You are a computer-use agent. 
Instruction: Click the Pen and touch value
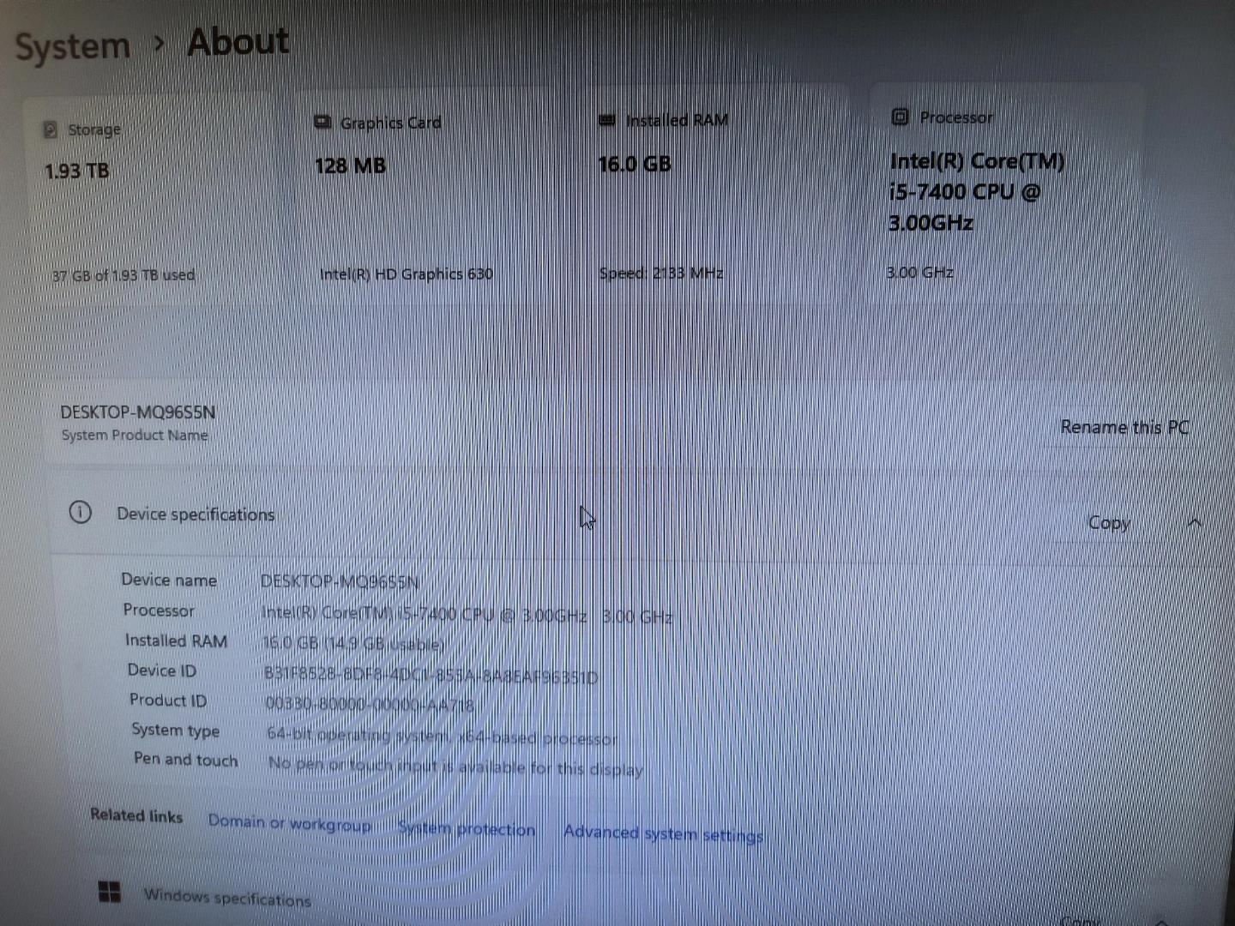click(x=455, y=766)
